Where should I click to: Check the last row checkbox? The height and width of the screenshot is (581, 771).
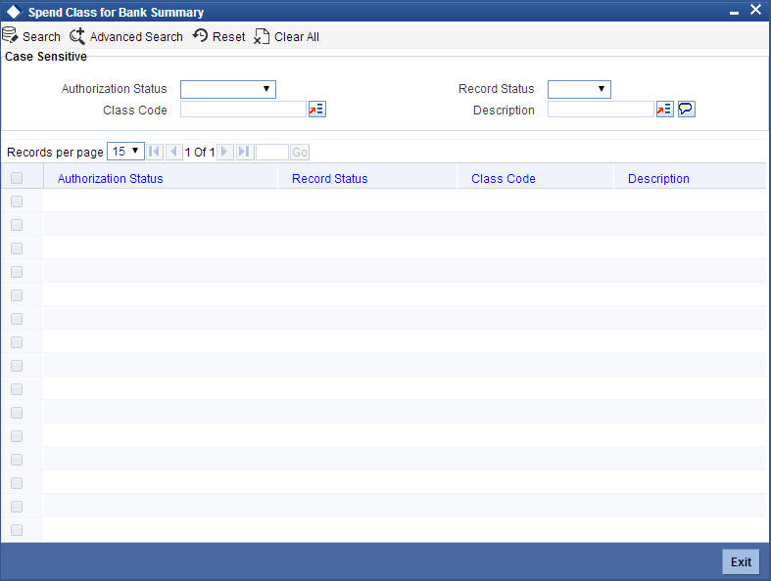[17, 530]
